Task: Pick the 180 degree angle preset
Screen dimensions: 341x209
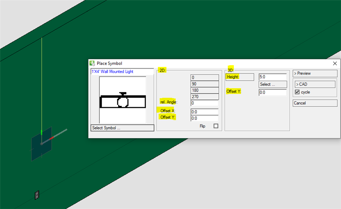Action: (x=205, y=90)
